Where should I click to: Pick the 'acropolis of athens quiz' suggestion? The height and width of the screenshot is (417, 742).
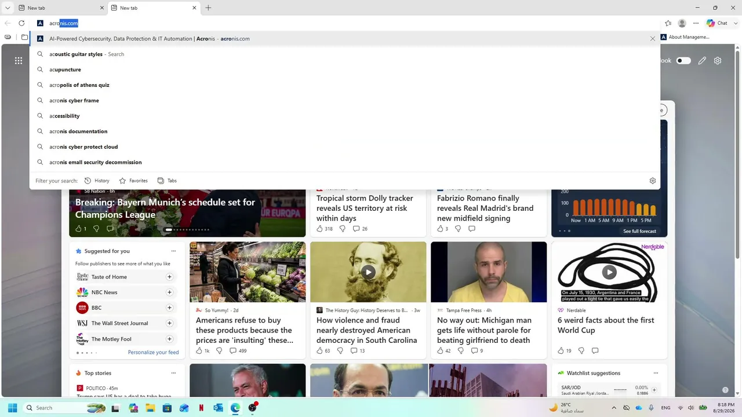coord(344,85)
